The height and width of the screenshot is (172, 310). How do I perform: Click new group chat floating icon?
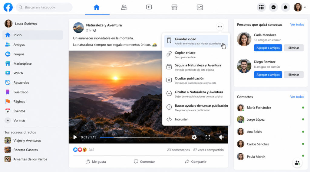coord(297,163)
